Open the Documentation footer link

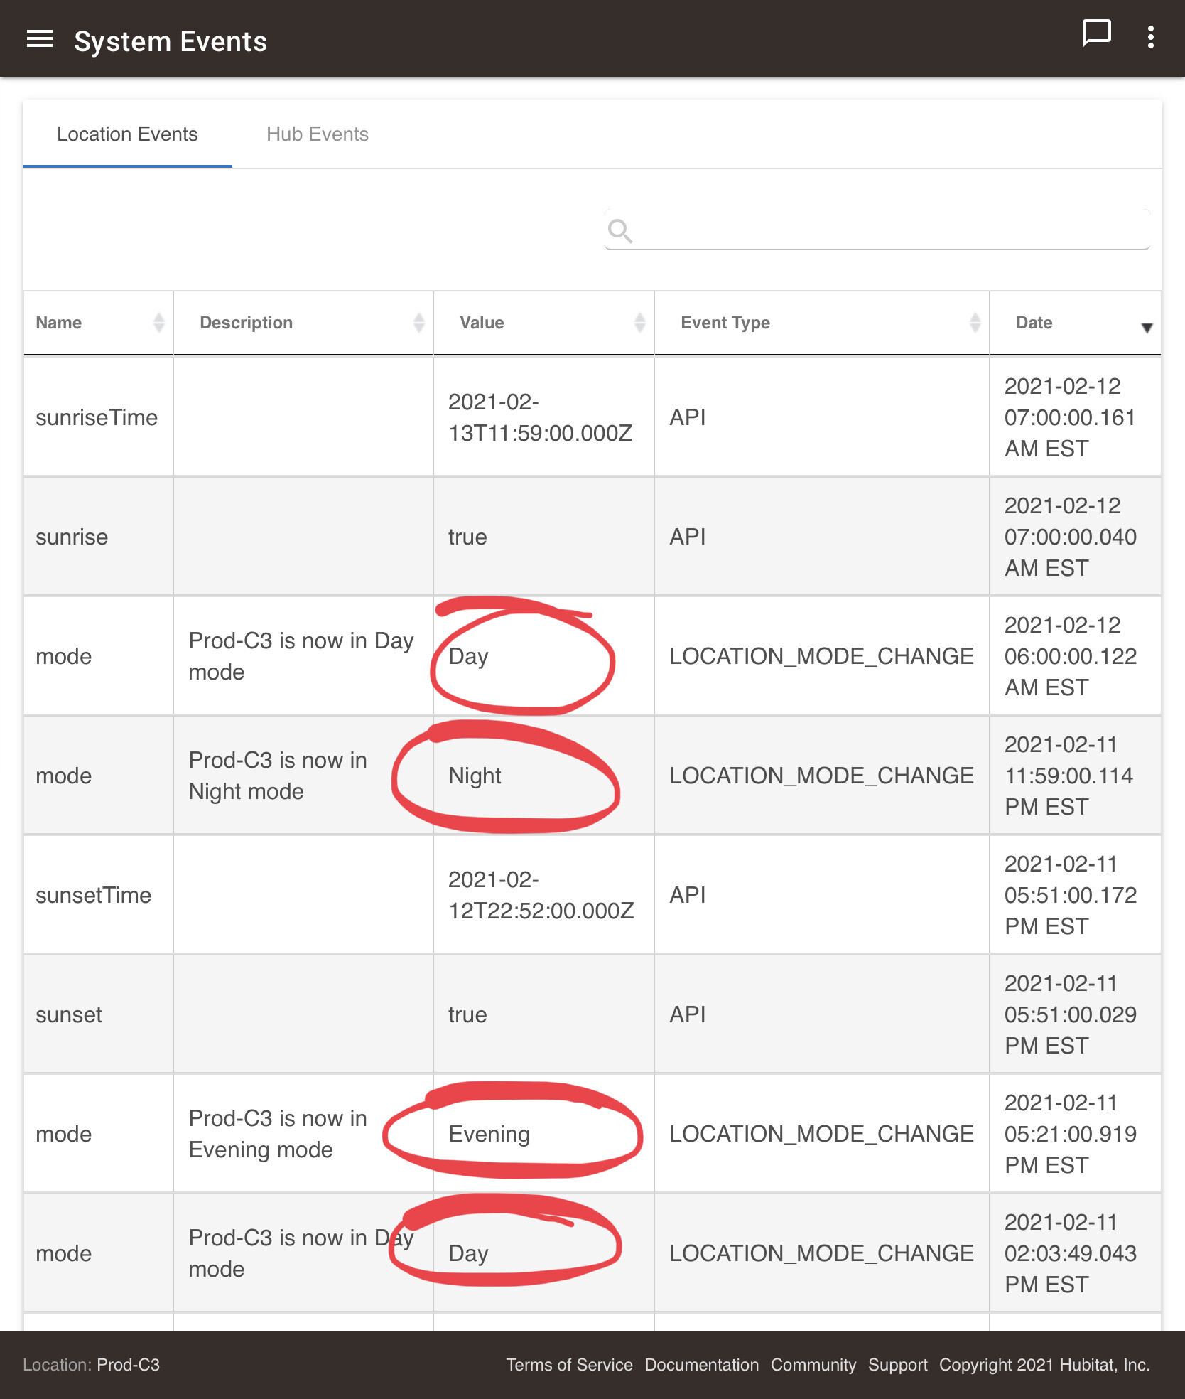(702, 1365)
